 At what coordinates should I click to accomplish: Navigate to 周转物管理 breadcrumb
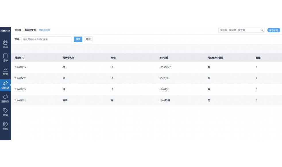(x=30, y=30)
